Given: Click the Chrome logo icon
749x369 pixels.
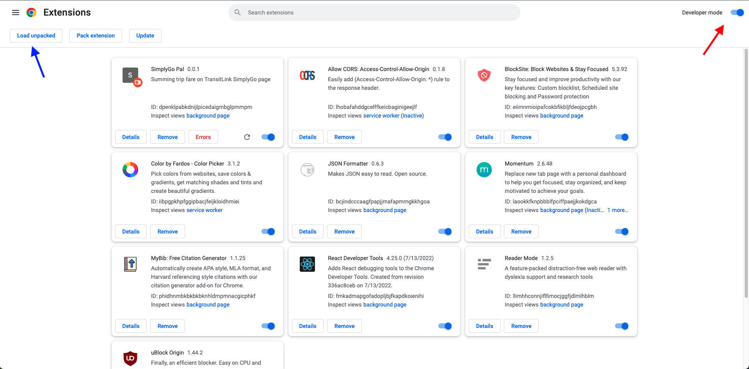Looking at the screenshot, I should pos(32,12).
